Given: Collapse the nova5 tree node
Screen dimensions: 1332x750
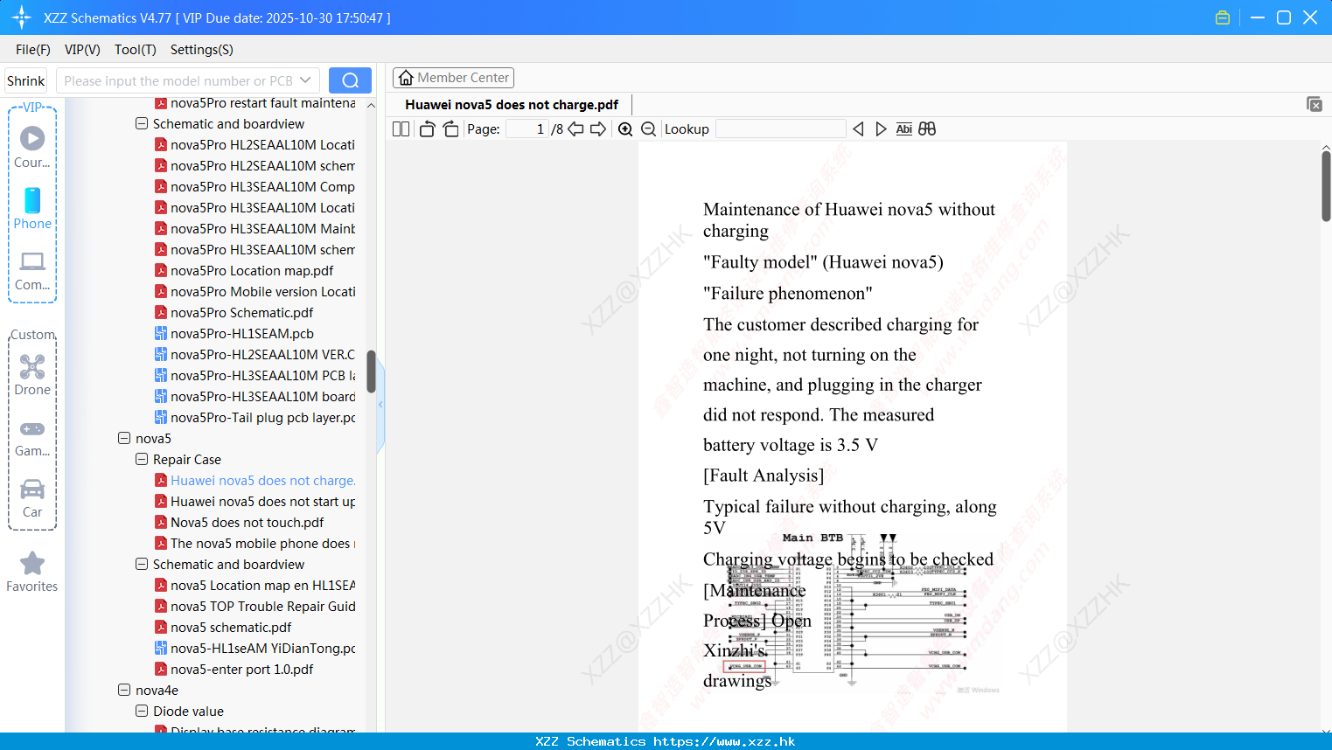Looking at the screenshot, I should click(x=124, y=438).
